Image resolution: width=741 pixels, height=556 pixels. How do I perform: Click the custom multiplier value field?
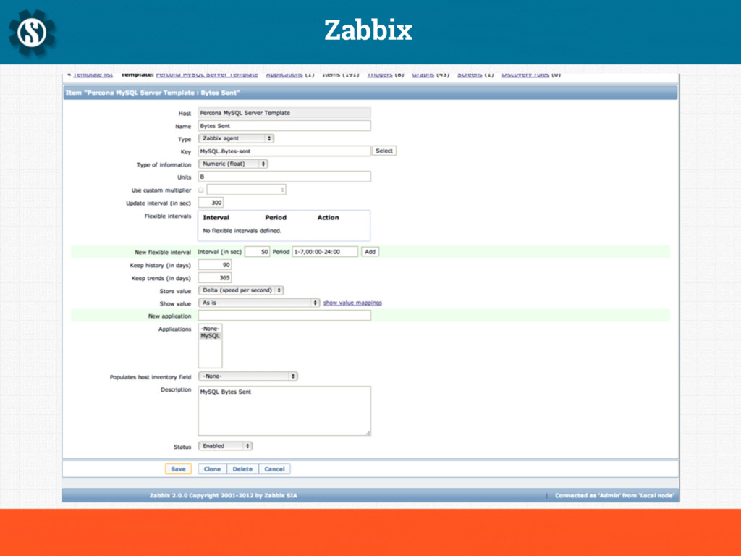(246, 190)
